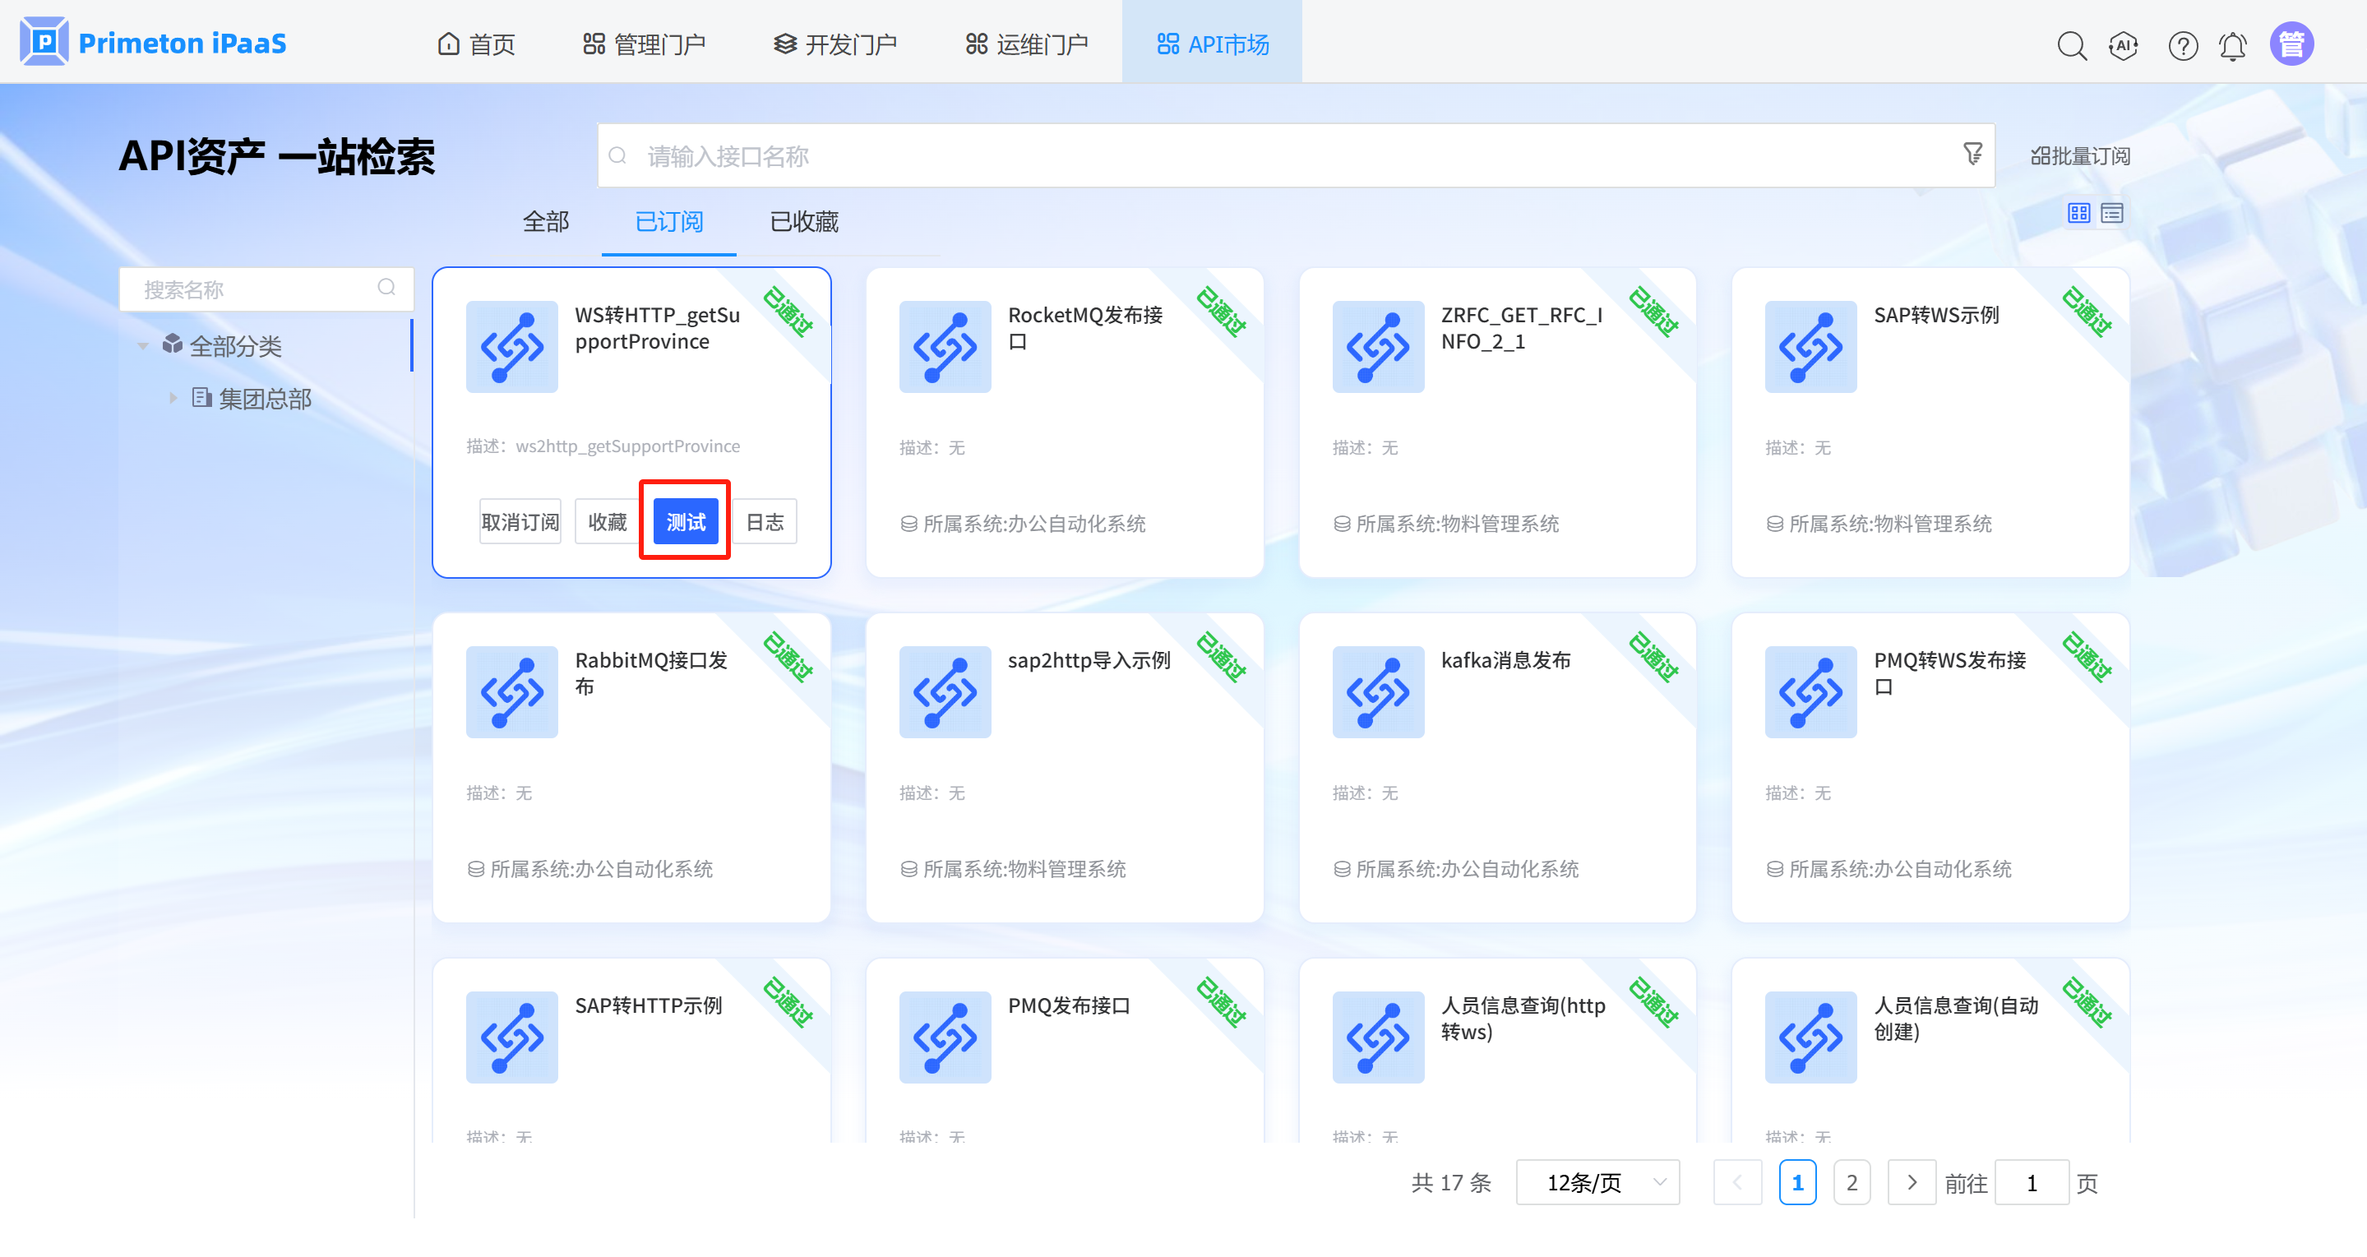
Task: Click the 测试 button
Action: tap(686, 522)
